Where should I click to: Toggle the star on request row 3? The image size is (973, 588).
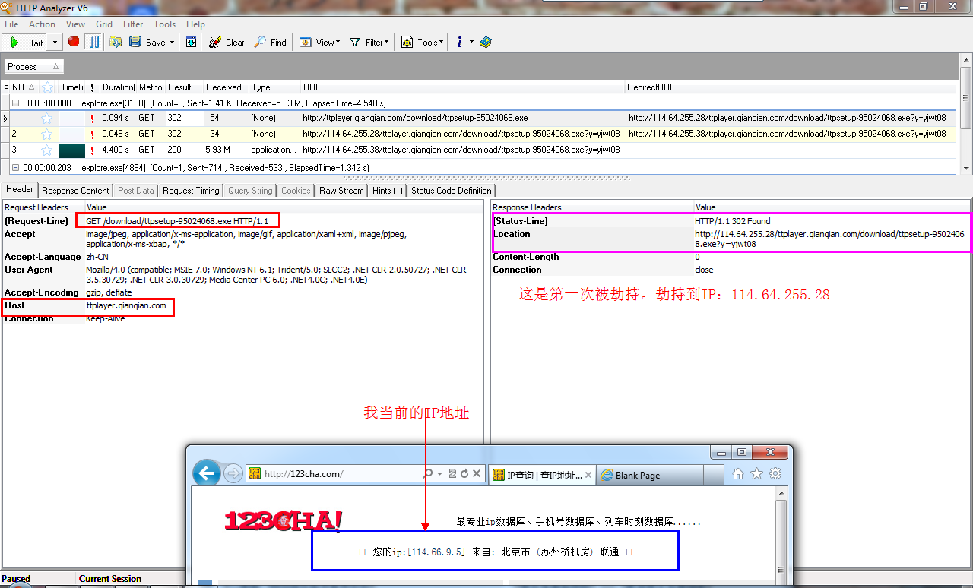[47, 150]
